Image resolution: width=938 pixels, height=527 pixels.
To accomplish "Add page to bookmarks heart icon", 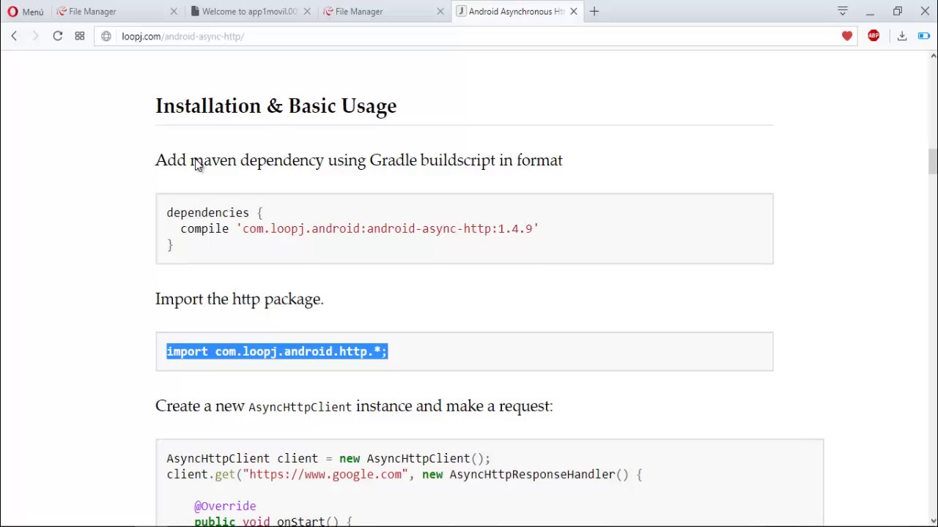I will coord(847,36).
